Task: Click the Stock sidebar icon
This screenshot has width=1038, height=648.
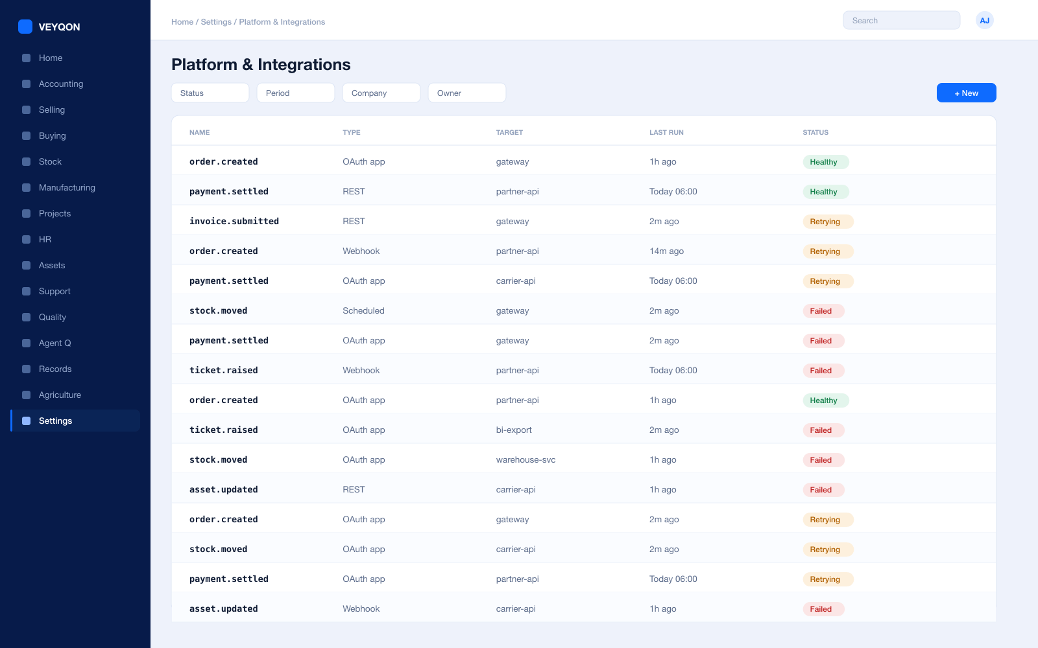Action: pyautogui.click(x=27, y=161)
